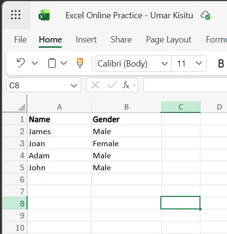227x234 pixels.
Task: Select column B header
Action: pyautogui.click(x=127, y=107)
